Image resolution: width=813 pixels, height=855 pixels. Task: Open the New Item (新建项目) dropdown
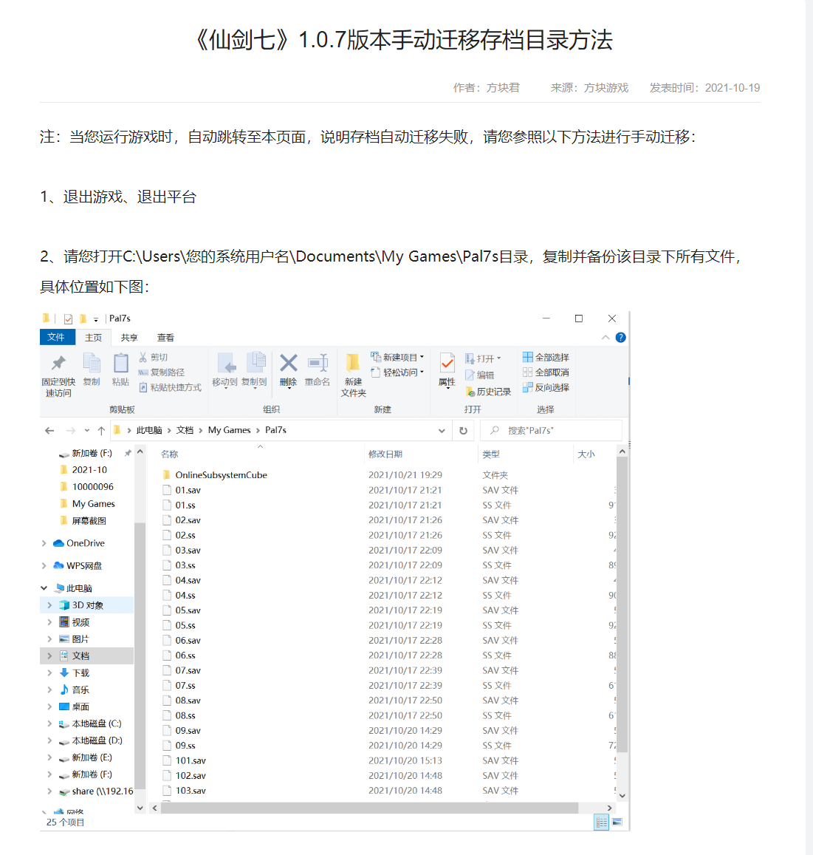397,357
